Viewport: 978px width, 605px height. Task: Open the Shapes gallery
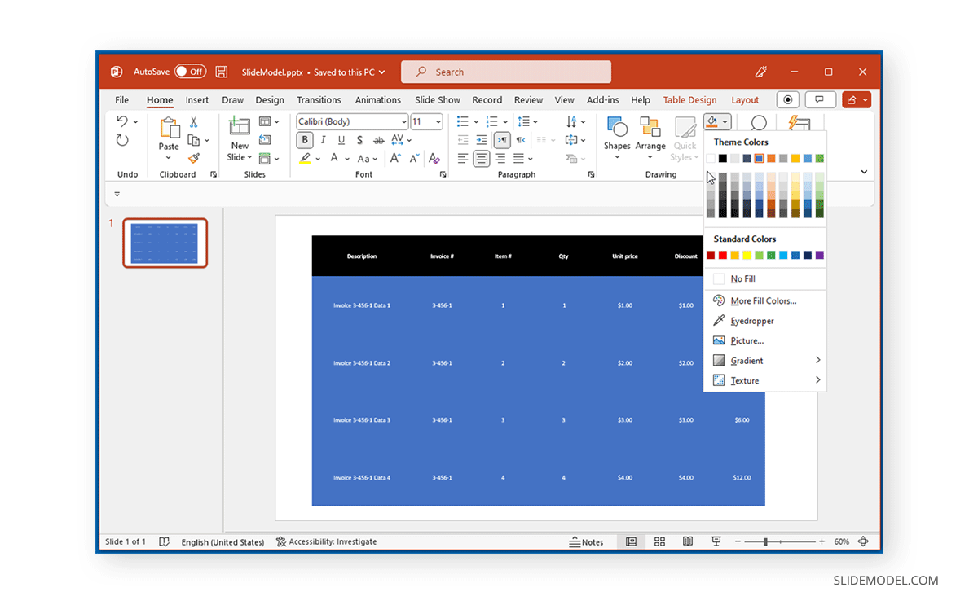pyautogui.click(x=617, y=137)
